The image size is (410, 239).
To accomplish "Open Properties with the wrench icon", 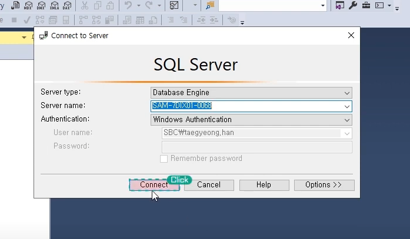I will [353, 5].
